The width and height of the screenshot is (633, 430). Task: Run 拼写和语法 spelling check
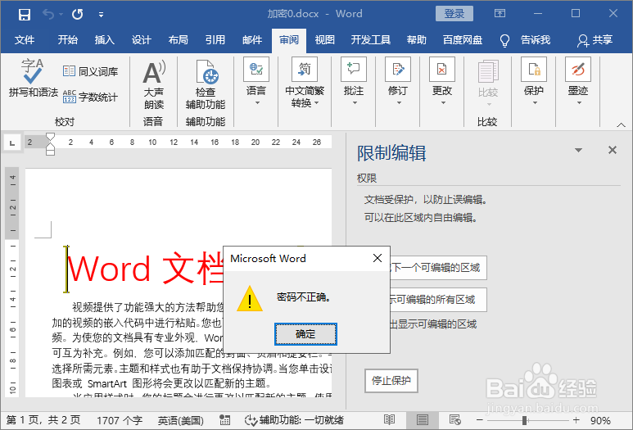point(33,78)
